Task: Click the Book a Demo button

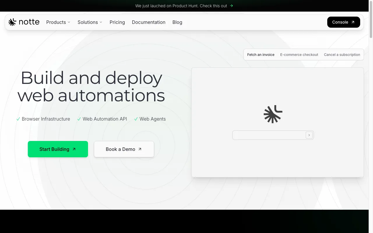Action: (x=124, y=149)
